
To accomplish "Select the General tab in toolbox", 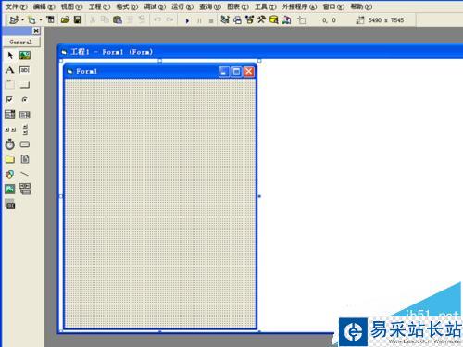I will coord(21,42).
